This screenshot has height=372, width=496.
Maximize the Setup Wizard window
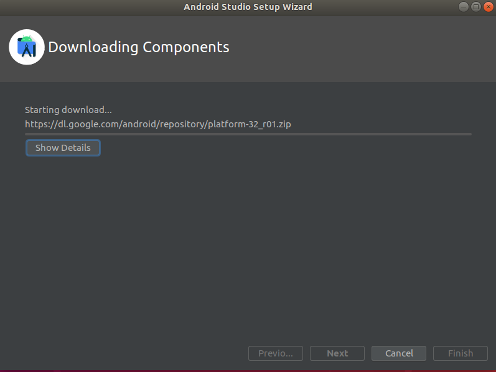[475, 7]
